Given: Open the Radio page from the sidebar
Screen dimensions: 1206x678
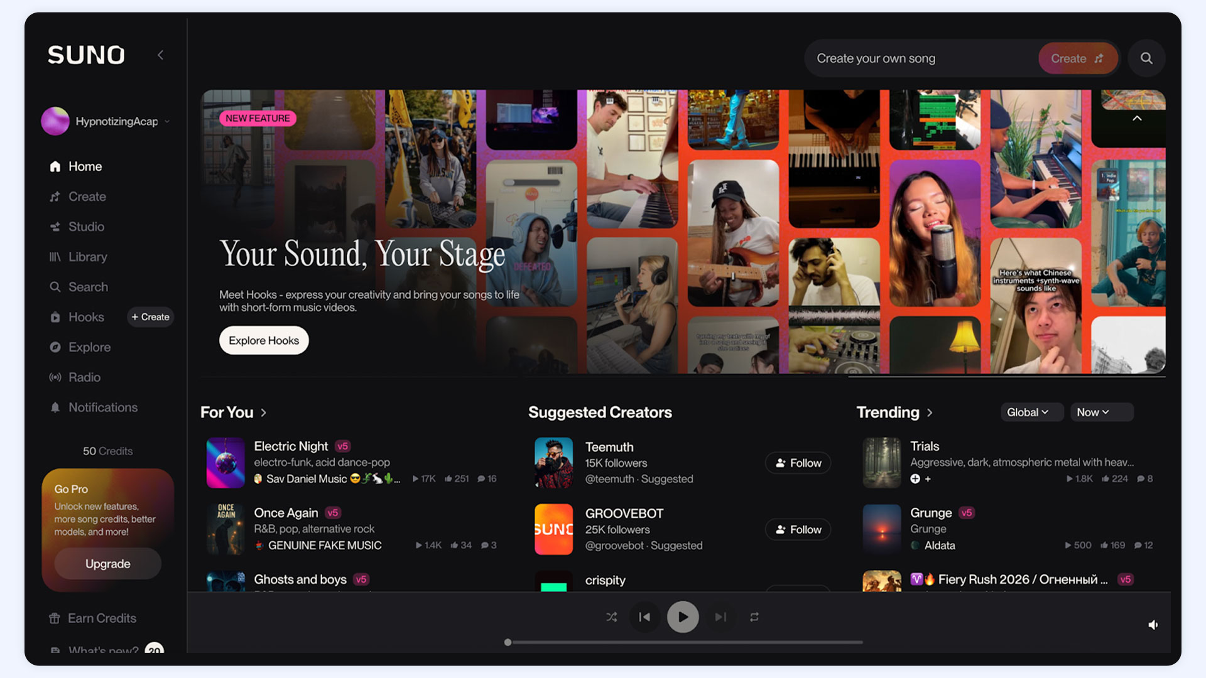Looking at the screenshot, I should pyautogui.click(x=84, y=377).
